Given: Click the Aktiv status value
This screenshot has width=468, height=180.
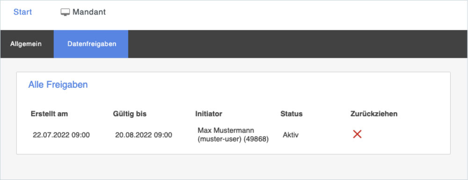Looking at the screenshot, I should [x=291, y=135].
